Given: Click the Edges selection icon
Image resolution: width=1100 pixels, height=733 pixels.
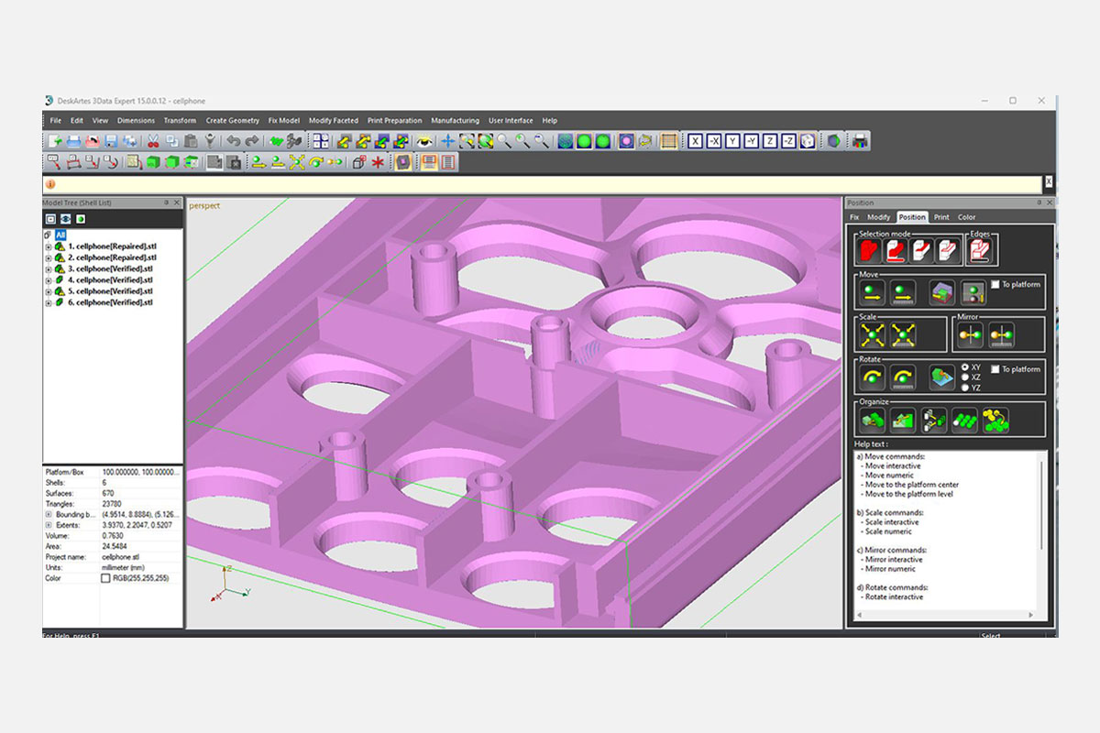Looking at the screenshot, I should coord(981,250).
